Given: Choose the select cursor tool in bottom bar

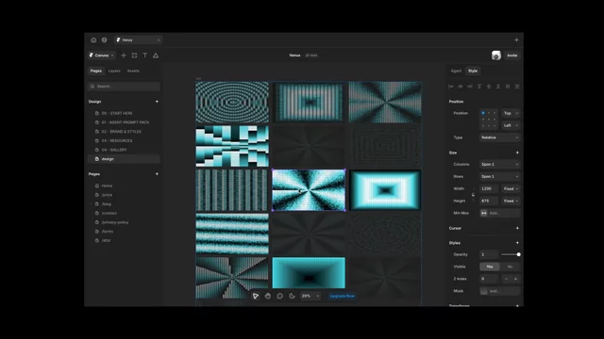Looking at the screenshot, I should pyautogui.click(x=256, y=296).
